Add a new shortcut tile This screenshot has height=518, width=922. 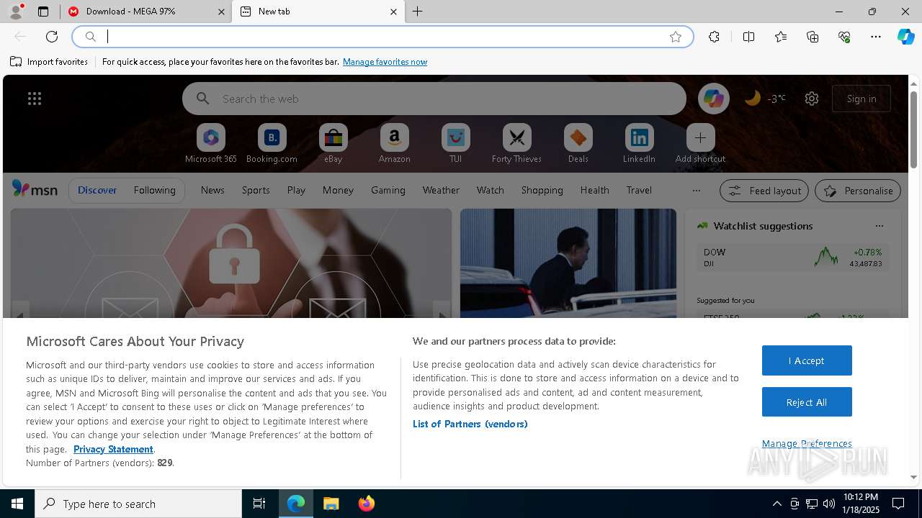tap(700, 143)
